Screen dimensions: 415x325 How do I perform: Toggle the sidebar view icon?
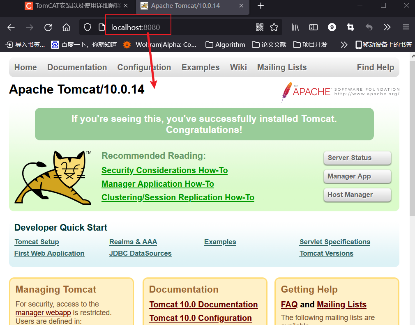314,27
